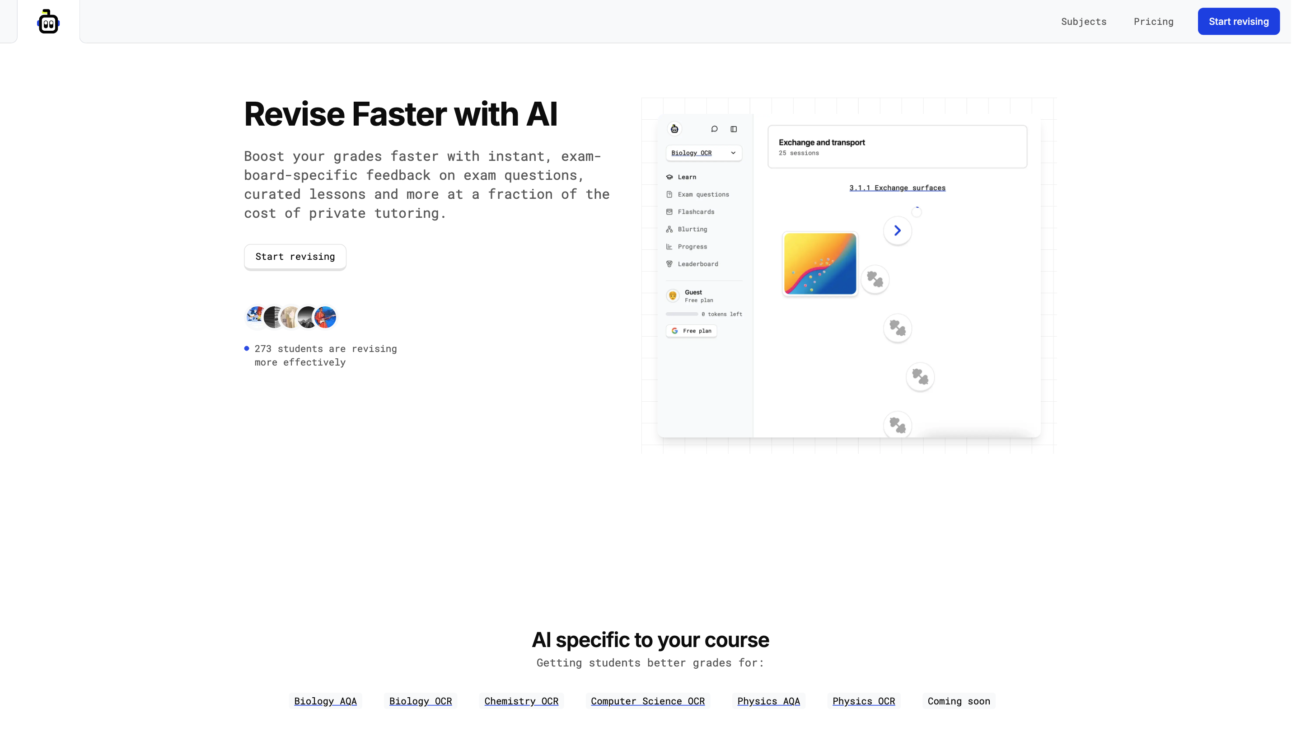Open the Leaderboard medal icon
This screenshot has width=1301, height=732.
tap(669, 264)
